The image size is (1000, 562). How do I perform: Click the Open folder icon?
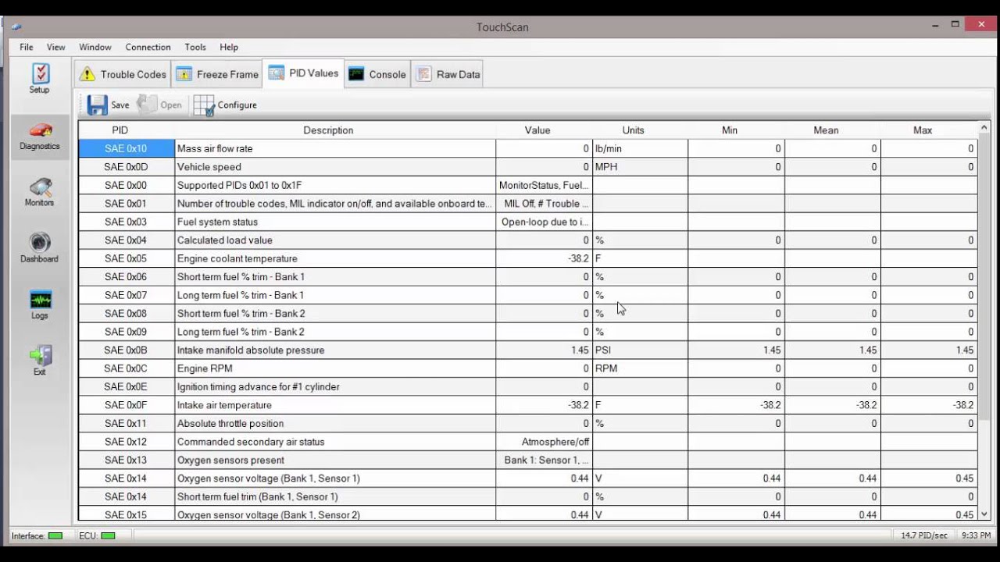(147, 105)
